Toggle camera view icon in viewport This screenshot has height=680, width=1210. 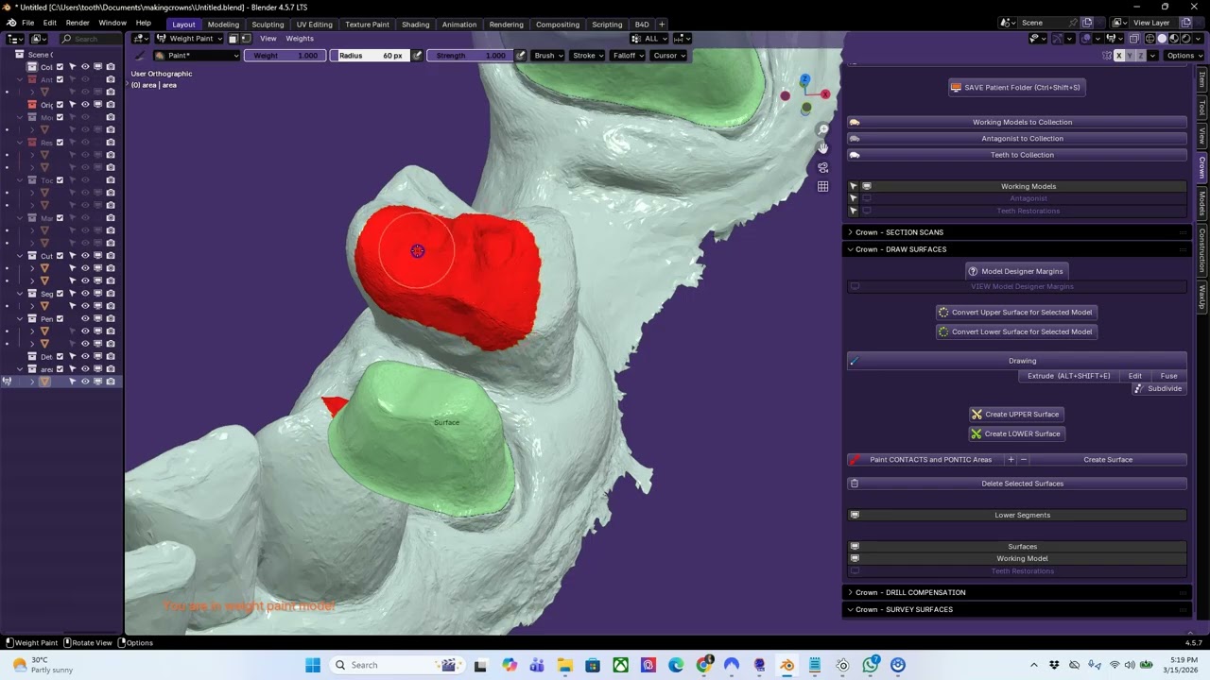pyautogui.click(x=823, y=167)
